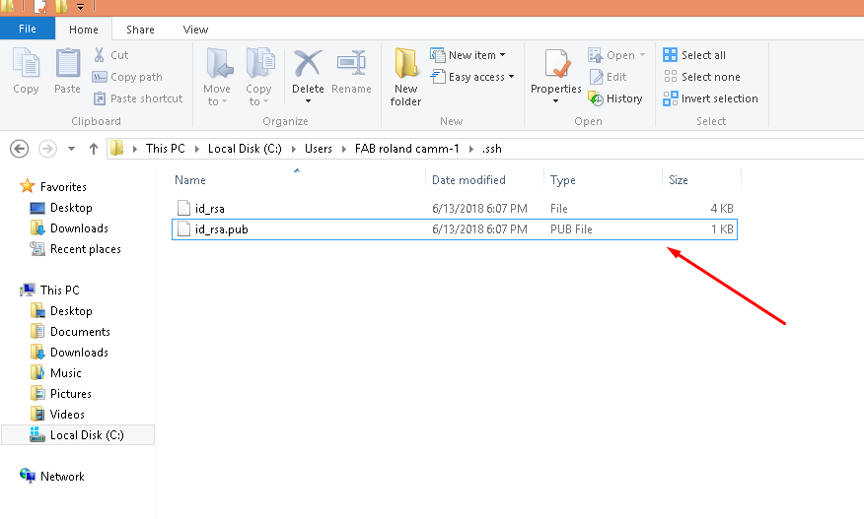864x519 pixels.
Task: Create a New folder
Action: click(x=406, y=77)
